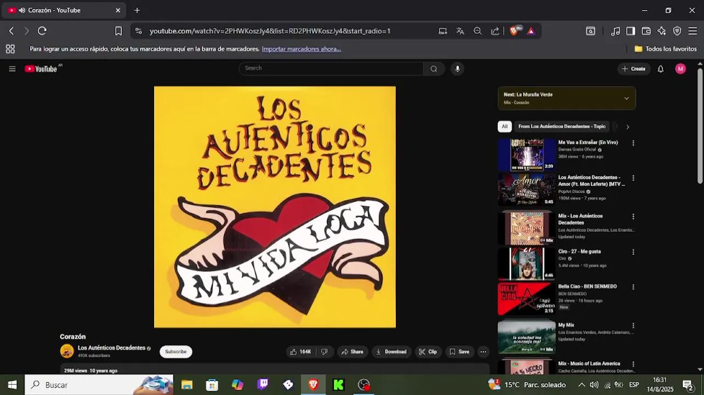This screenshot has width=704, height=395.
Task: Play the Amor video thumbnail
Action: click(x=526, y=190)
